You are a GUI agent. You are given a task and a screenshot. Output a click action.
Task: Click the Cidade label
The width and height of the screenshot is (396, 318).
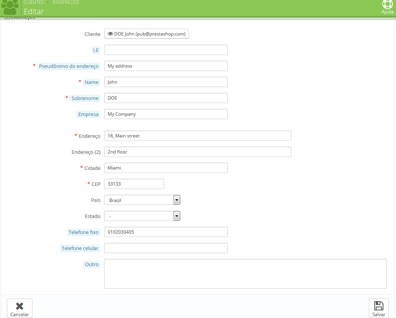pos(92,168)
